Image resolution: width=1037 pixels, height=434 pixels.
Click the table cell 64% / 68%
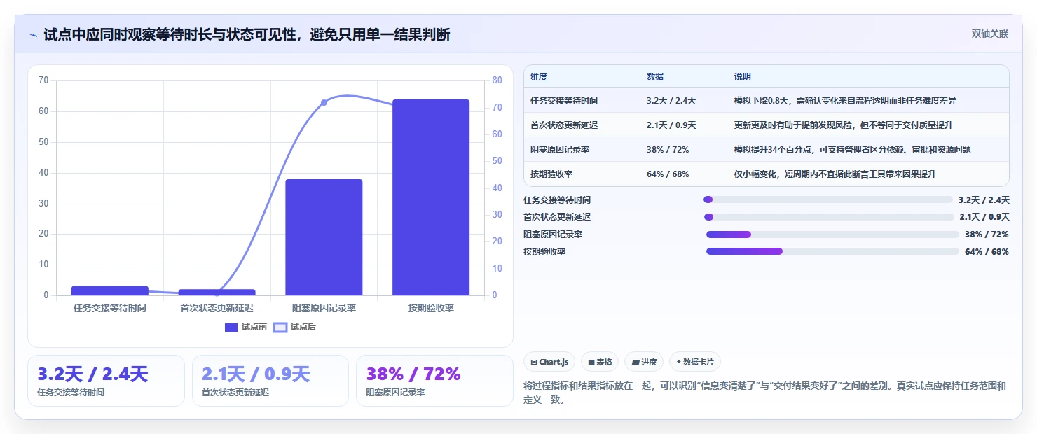pyautogui.click(x=668, y=174)
